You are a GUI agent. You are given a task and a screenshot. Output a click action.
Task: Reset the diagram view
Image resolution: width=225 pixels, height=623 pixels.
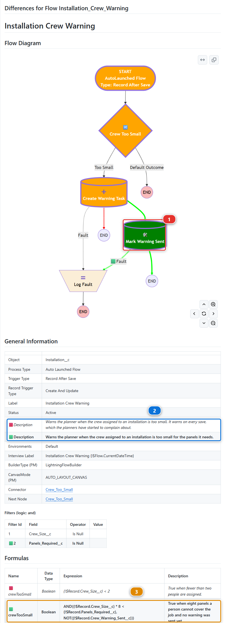click(204, 314)
